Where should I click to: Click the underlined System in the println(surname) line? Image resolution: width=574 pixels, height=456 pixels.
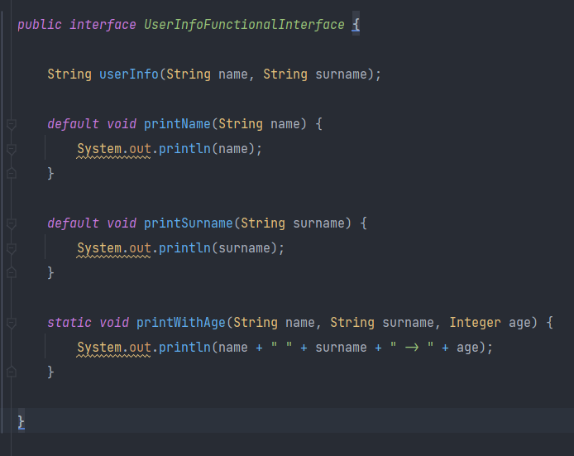[x=99, y=248]
